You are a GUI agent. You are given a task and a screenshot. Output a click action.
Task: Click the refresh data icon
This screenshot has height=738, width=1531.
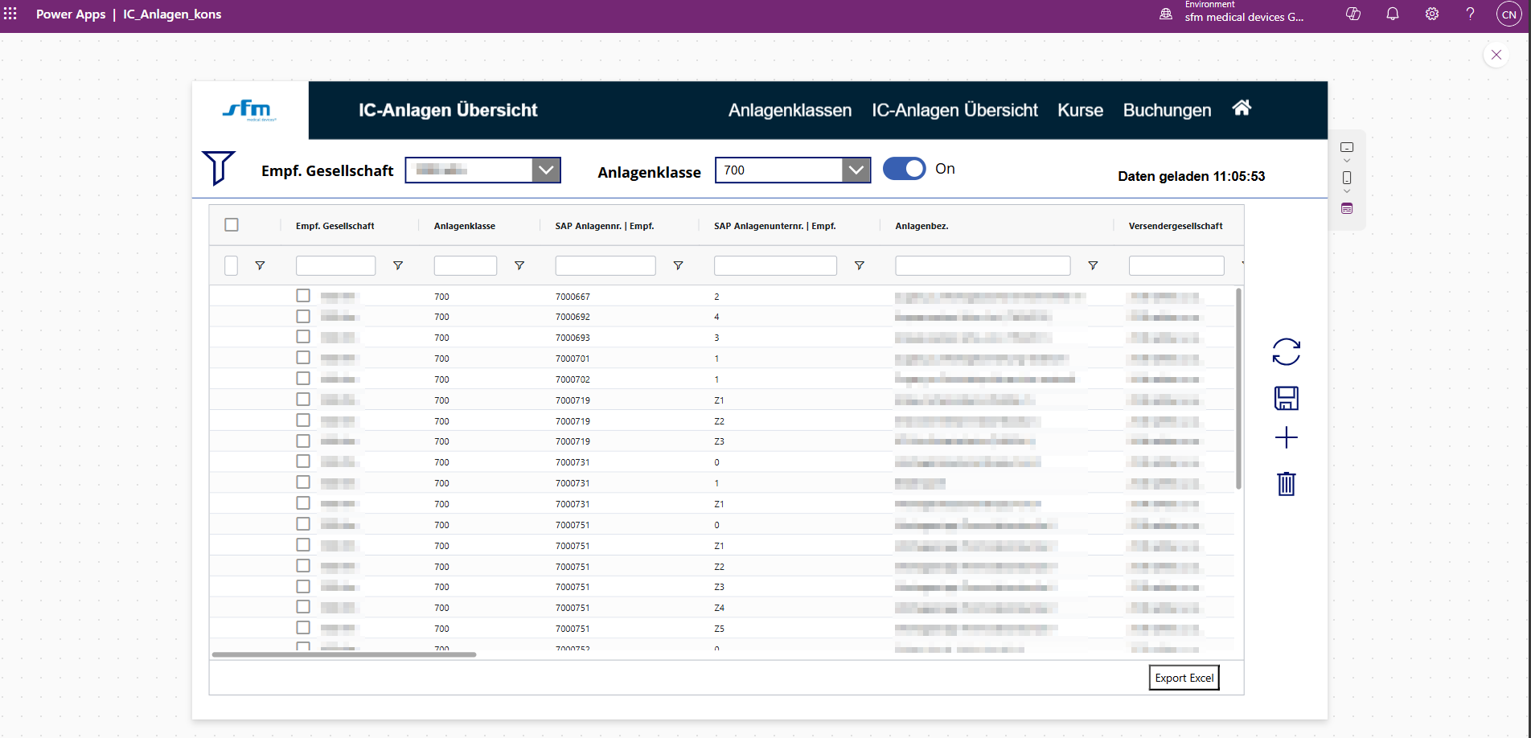pos(1286,352)
